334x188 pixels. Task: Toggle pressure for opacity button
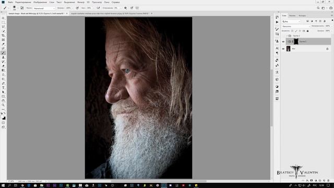(x=77, y=8)
